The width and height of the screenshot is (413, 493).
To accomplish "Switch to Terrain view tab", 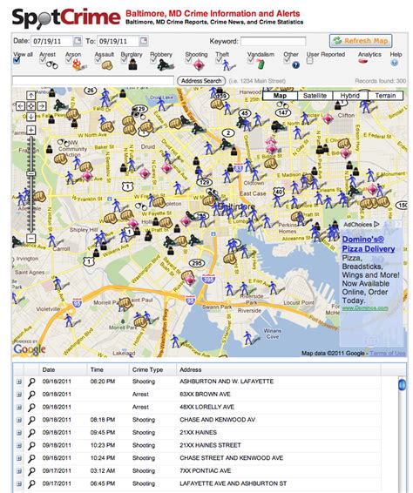I will pyautogui.click(x=385, y=96).
